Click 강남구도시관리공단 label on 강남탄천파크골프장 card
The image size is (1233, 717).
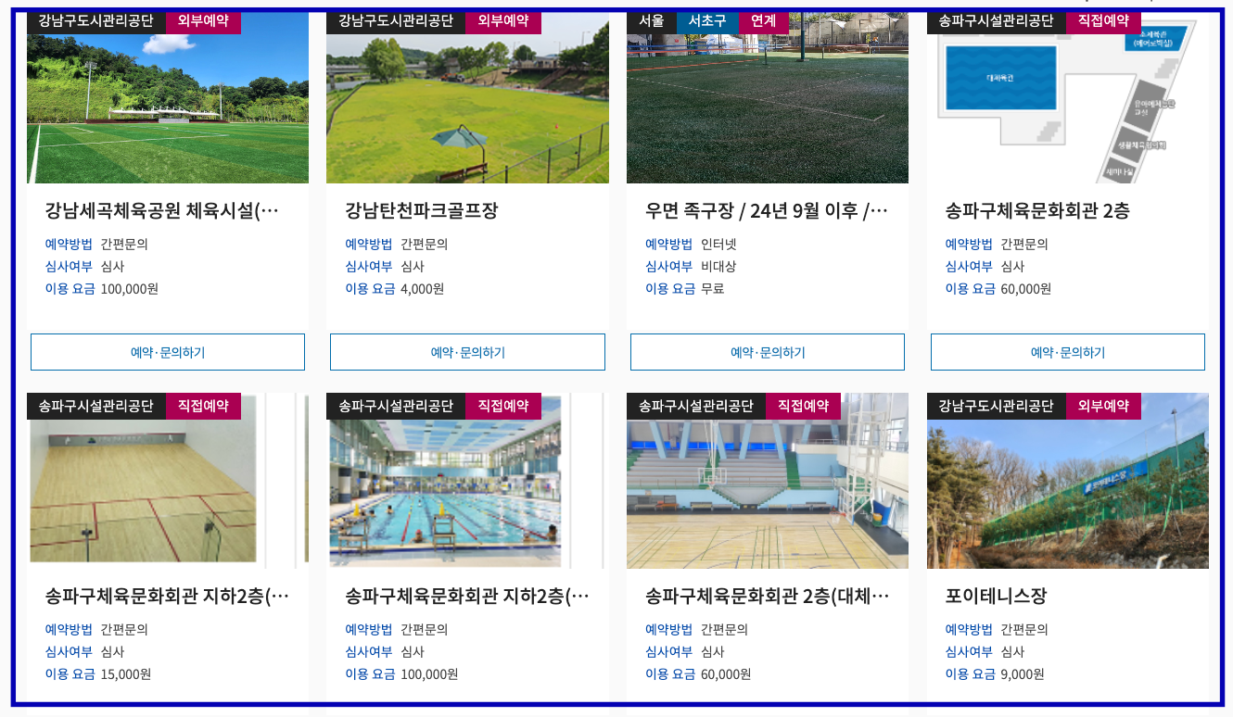pos(396,20)
